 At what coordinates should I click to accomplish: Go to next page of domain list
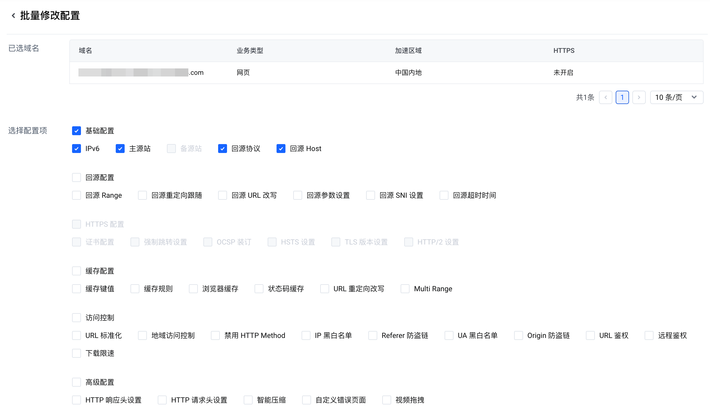(639, 97)
